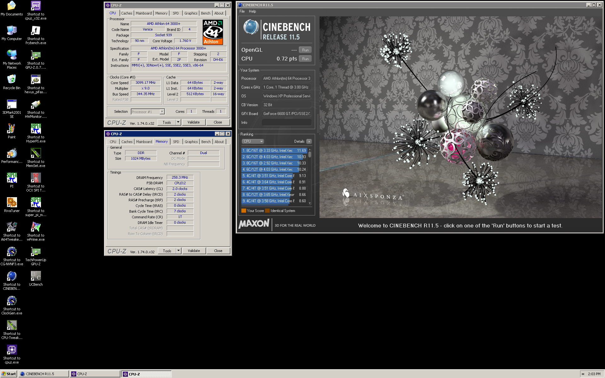Click the Info field in Cinebench
605x378 pixels.
tap(287, 123)
